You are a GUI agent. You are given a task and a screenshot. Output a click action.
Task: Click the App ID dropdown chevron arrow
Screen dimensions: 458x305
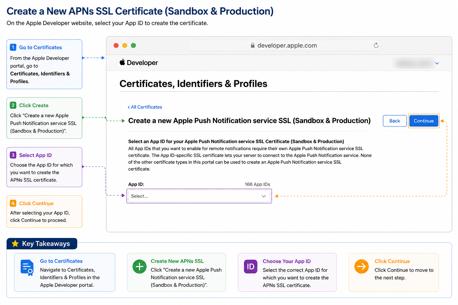[x=264, y=196]
